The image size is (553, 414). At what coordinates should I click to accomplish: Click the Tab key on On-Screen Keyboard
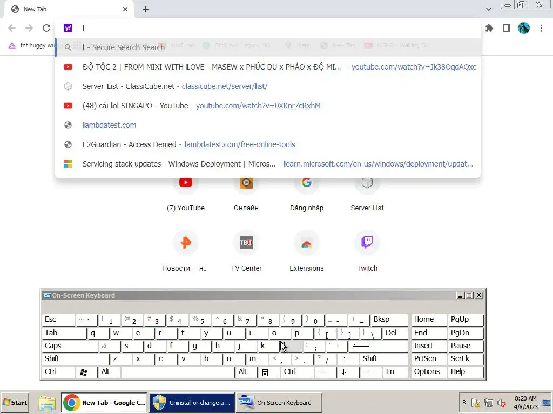64,333
